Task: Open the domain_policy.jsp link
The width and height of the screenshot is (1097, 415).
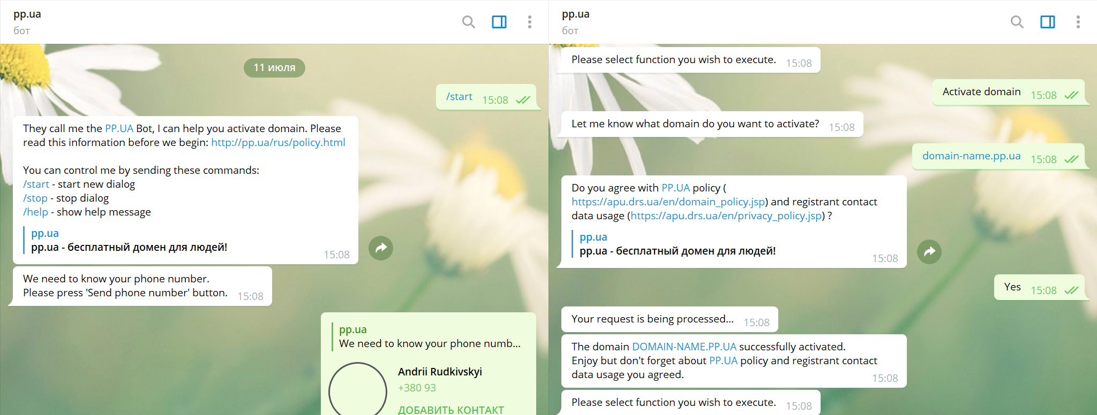Action: (x=668, y=202)
